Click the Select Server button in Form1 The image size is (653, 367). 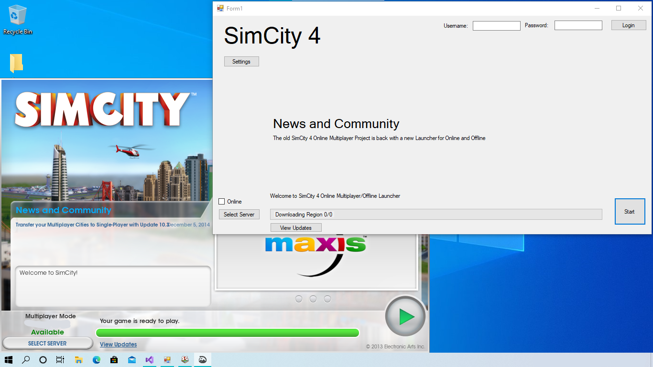click(239, 215)
